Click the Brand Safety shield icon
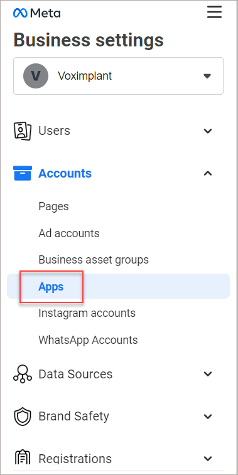Viewport: 238px width, 475px height. point(23,416)
